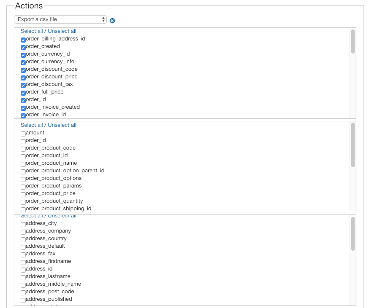This screenshot has height=308, width=369.
Task: Open the 'Export a csv file' dropdown
Action: pos(60,19)
